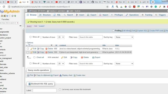This screenshot has width=168, height=94.
Task: Click red Delete icon in What is python row
Action: pyautogui.click(x=46, y=52)
